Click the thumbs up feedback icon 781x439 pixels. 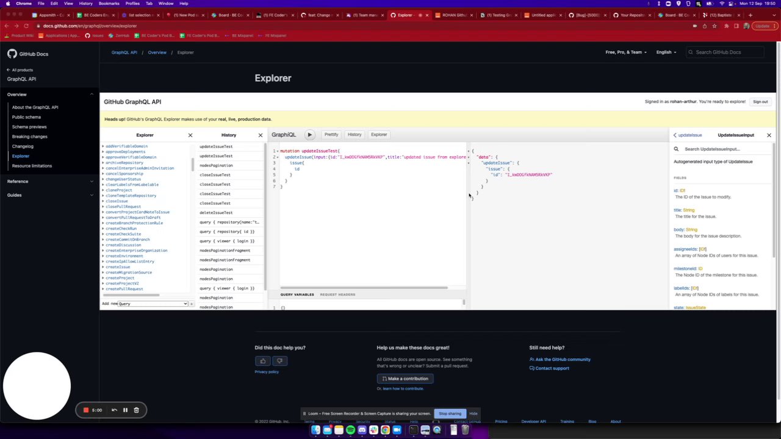coord(263,361)
